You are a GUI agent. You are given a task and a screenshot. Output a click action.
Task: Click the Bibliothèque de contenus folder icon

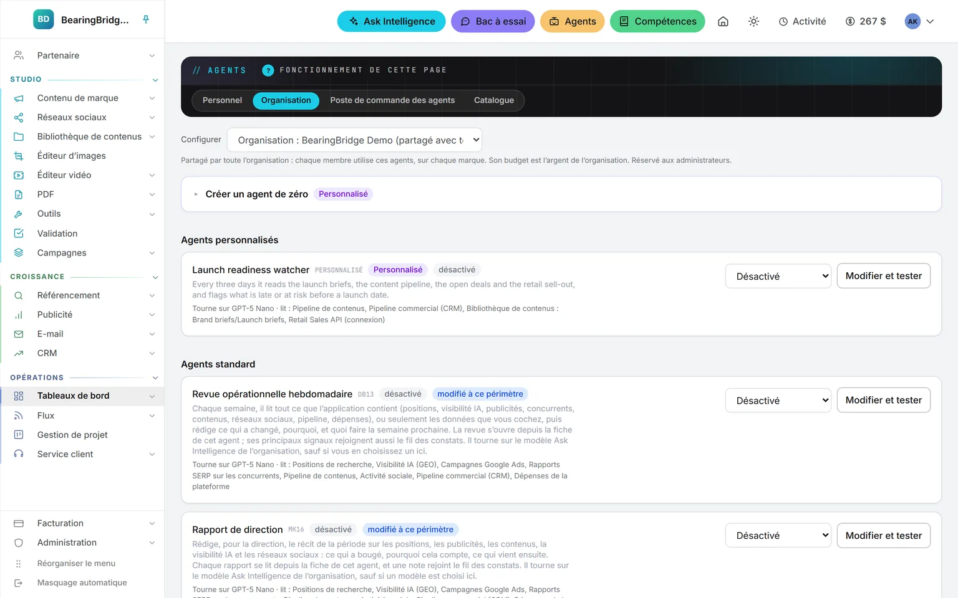click(19, 136)
